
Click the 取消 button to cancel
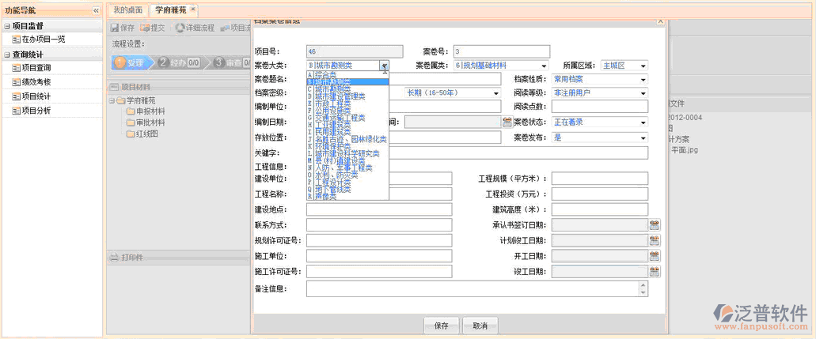point(480,326)
